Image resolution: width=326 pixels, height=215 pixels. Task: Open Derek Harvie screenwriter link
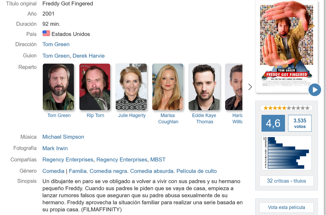click(x=89, y=56)
